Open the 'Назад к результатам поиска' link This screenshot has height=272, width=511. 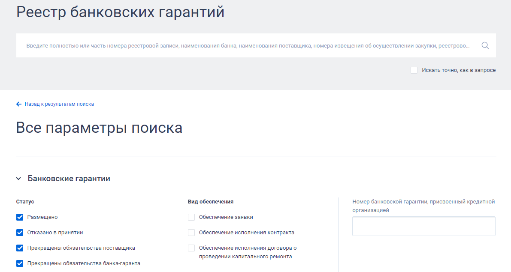coord(59,104)
